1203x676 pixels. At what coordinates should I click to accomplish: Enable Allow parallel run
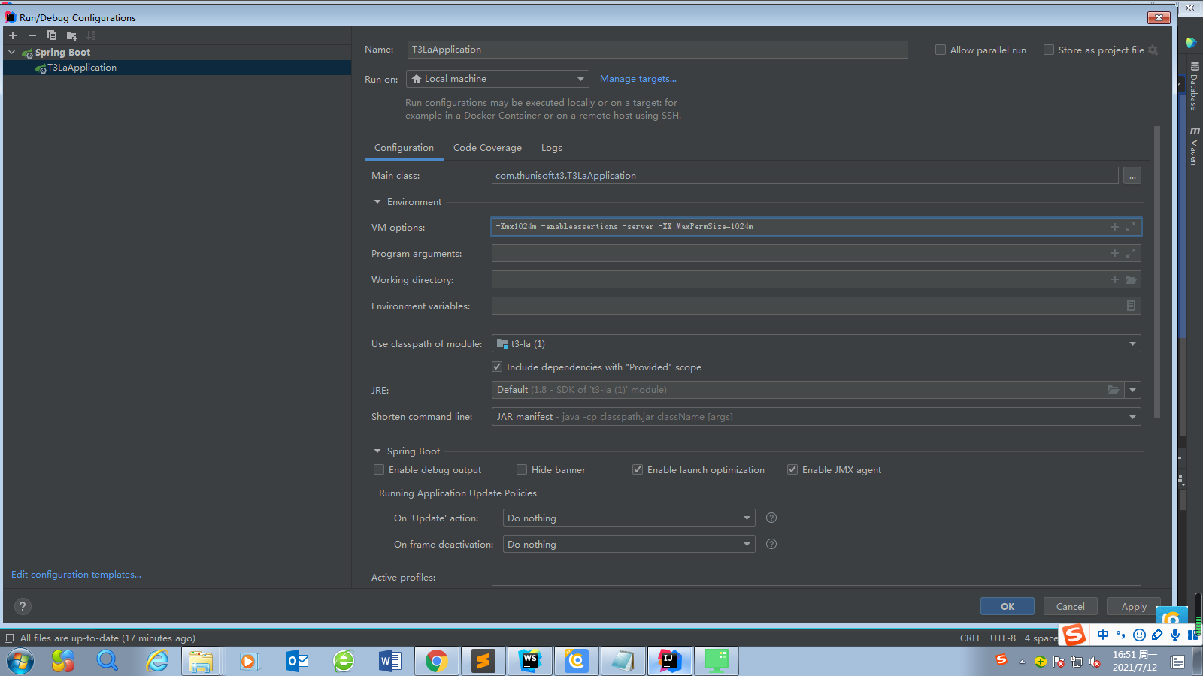pos(940,50)
